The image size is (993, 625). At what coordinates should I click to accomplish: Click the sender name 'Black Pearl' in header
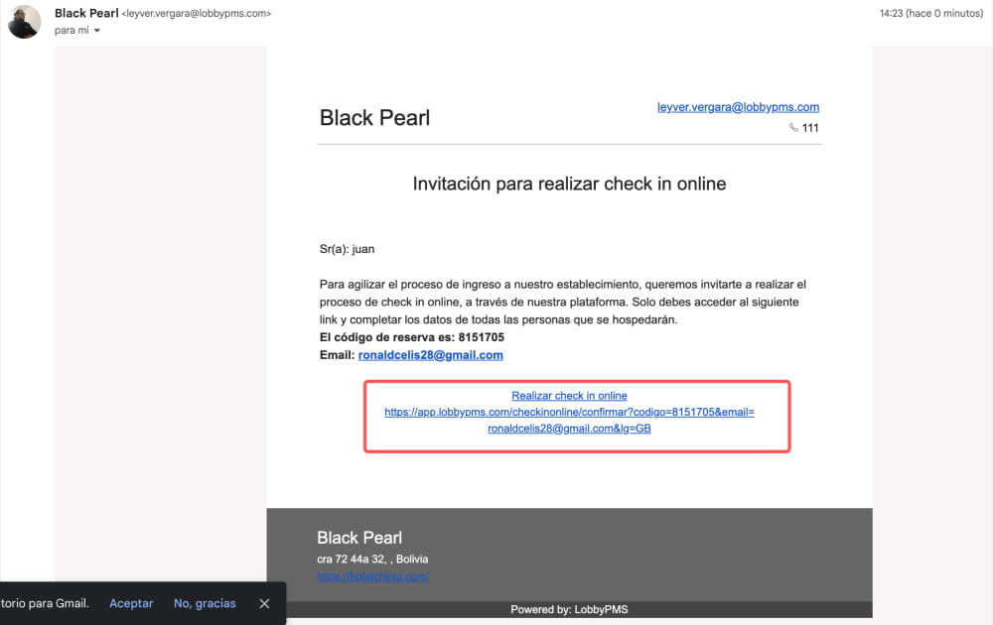click(x=86, y=13)
